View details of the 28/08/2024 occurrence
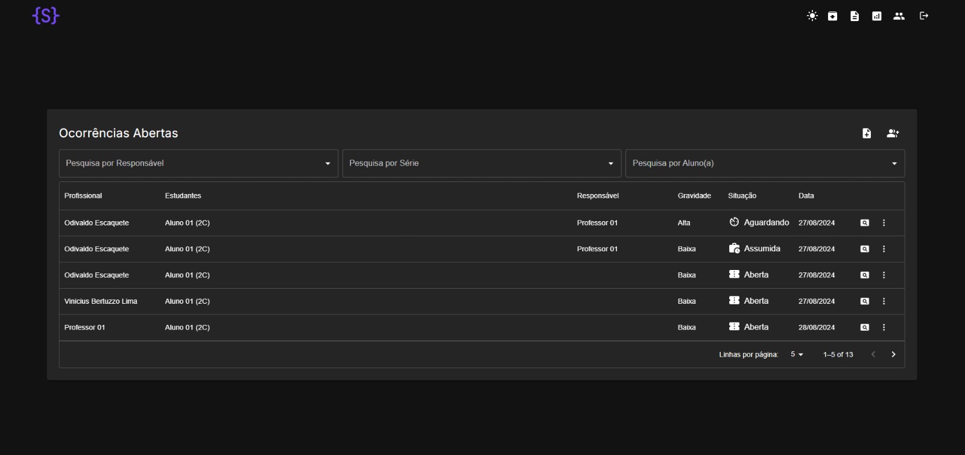Image resolution: width=965 pixels, height=455 pixels. (x=864, y=327)
